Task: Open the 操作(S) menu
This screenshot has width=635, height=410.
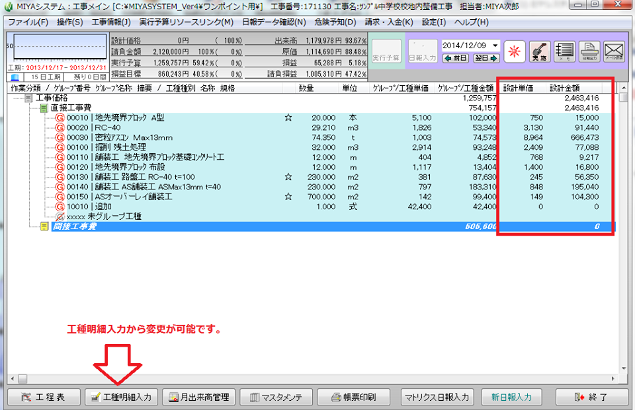Action: click(69, 22)
